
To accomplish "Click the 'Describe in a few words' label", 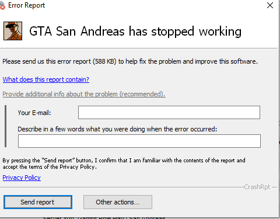I will [117, 129].
